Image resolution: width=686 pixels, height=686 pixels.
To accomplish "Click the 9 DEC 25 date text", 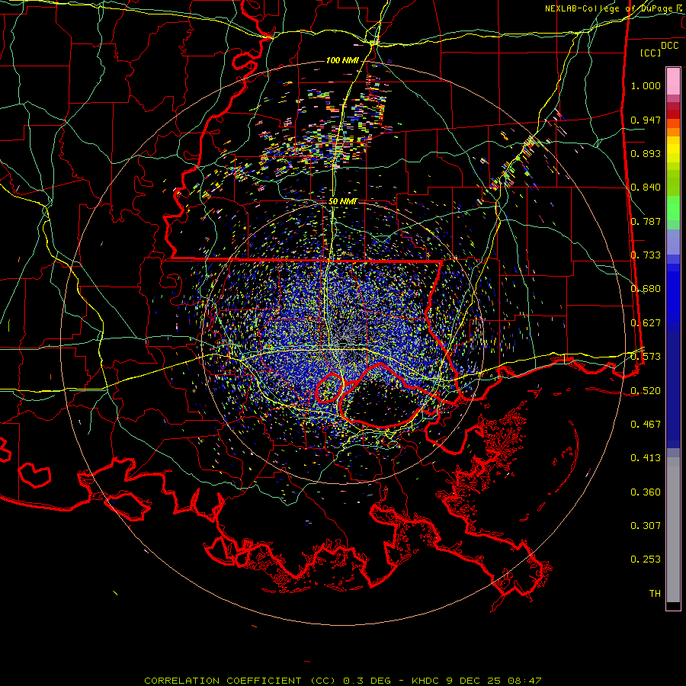I will [475, 681].
